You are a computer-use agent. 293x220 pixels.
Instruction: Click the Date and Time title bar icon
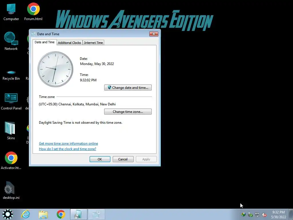coord(33,34)
